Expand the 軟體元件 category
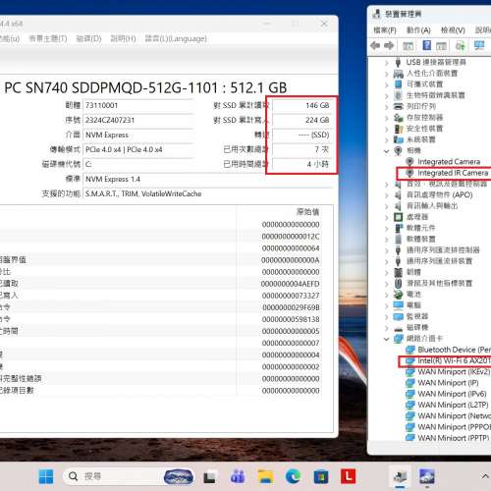491x491 pixels. [387, 229]
